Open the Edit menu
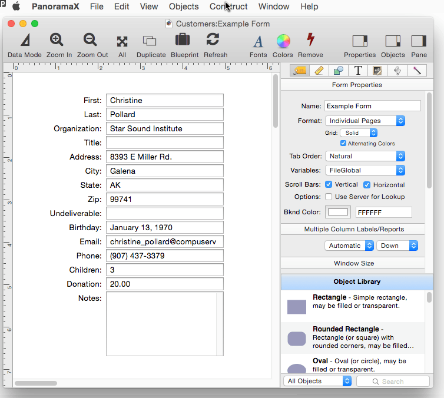Viewport: 444px width, 398px height. 121,6
